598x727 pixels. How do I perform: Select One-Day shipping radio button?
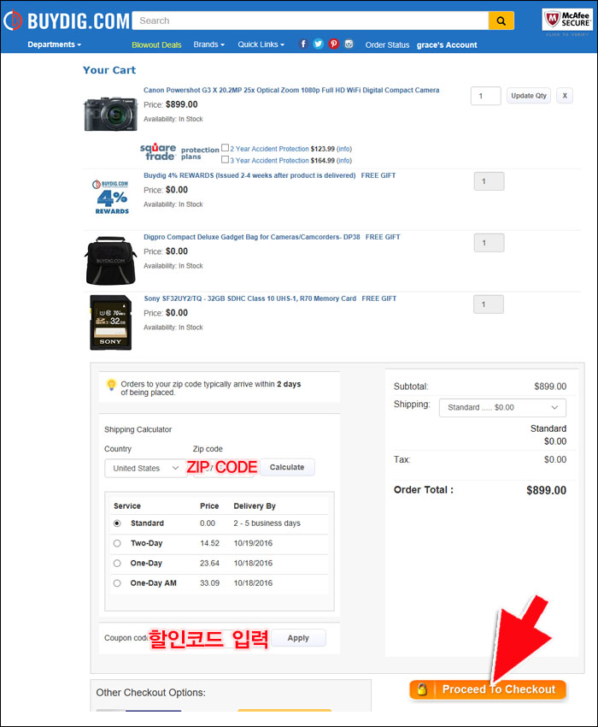(x=117, y=563)
